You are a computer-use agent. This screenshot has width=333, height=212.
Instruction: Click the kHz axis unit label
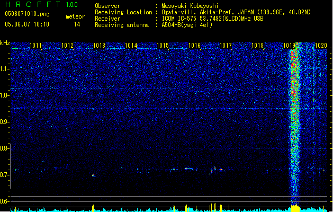[x=5, y=43]
